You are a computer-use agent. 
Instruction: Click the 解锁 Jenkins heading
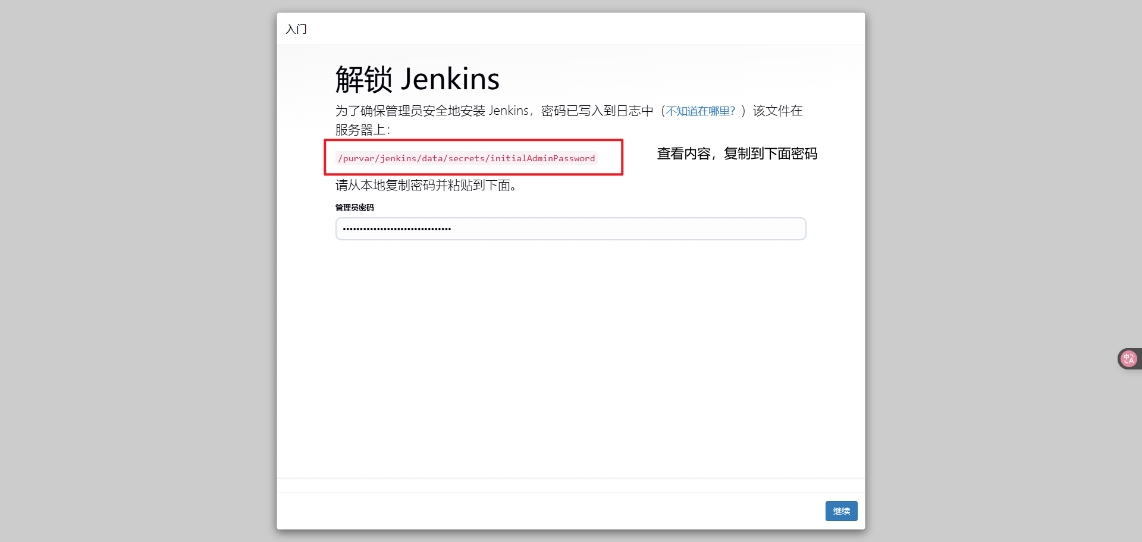(418, 79)
